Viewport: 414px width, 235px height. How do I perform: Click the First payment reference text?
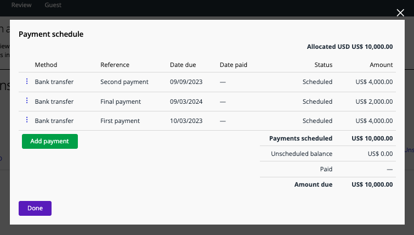[x=120, y=121]
